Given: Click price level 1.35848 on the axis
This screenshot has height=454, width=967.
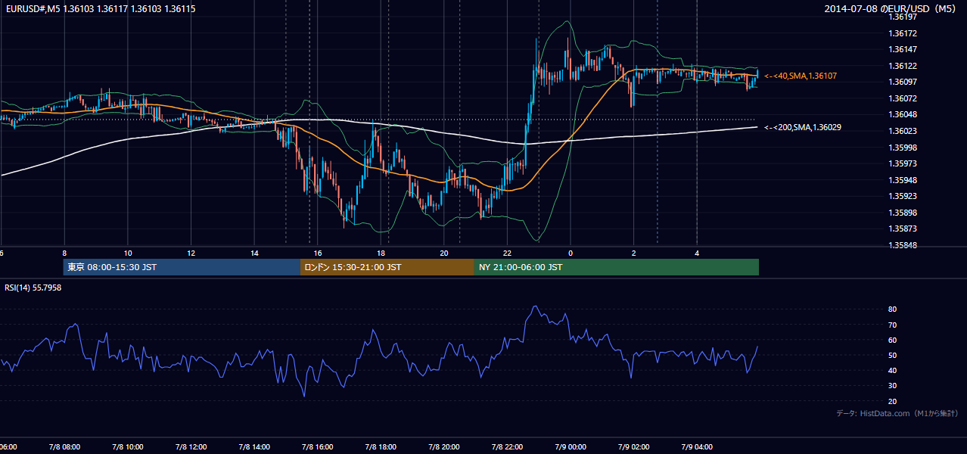Looking at the screenshot, I should pyautogui.click(x=903, y=245).
